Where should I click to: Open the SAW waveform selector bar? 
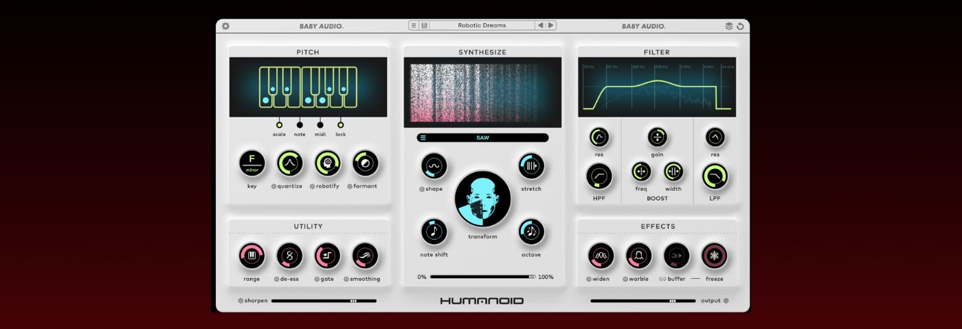(x=482, y=137)
